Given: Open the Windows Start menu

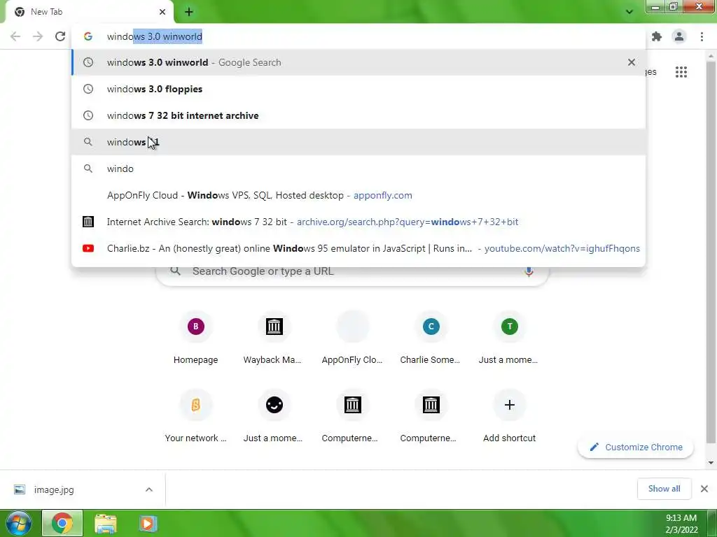Looking at the screenshot, I should click(x=18, y=523).
